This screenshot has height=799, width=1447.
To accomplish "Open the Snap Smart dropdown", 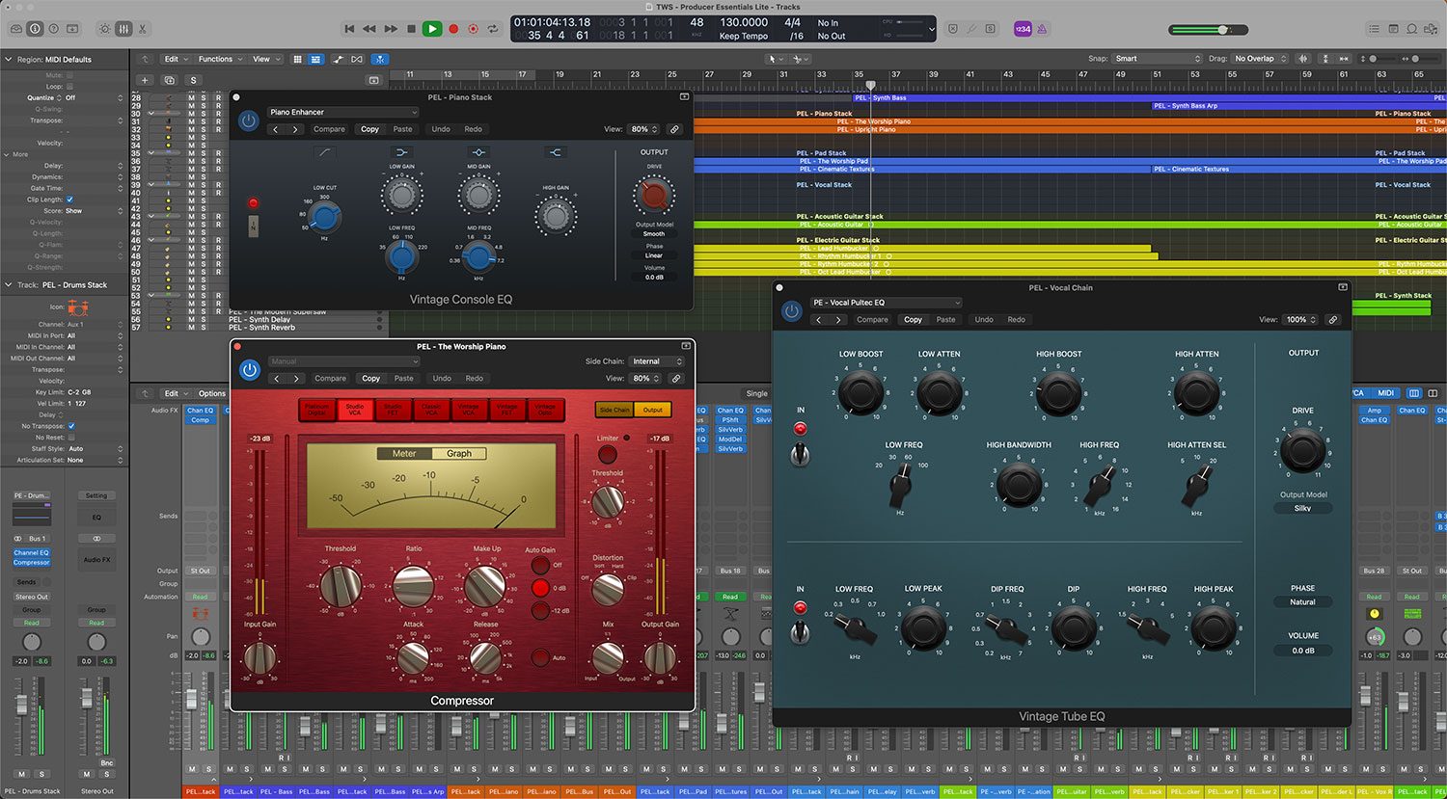I will click(x=1158, y=59).
